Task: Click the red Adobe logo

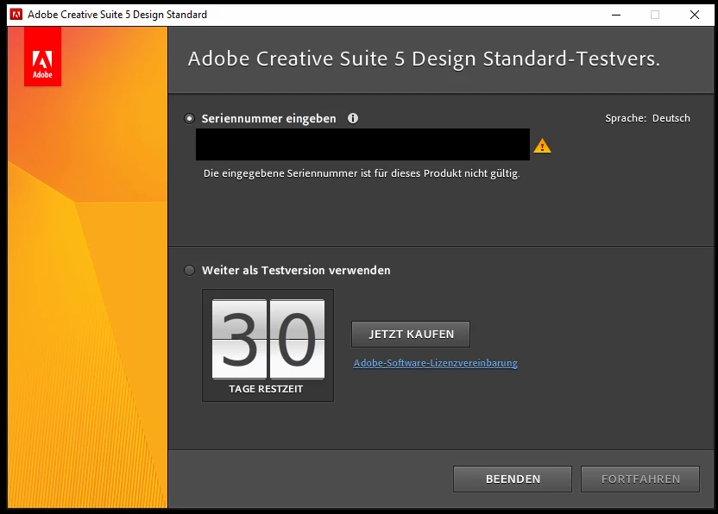Action: pyautogui.click(x=42, y=56)
